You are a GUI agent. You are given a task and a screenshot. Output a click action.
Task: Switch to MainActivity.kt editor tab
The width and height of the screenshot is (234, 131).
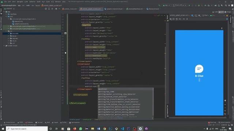[152, 9]
